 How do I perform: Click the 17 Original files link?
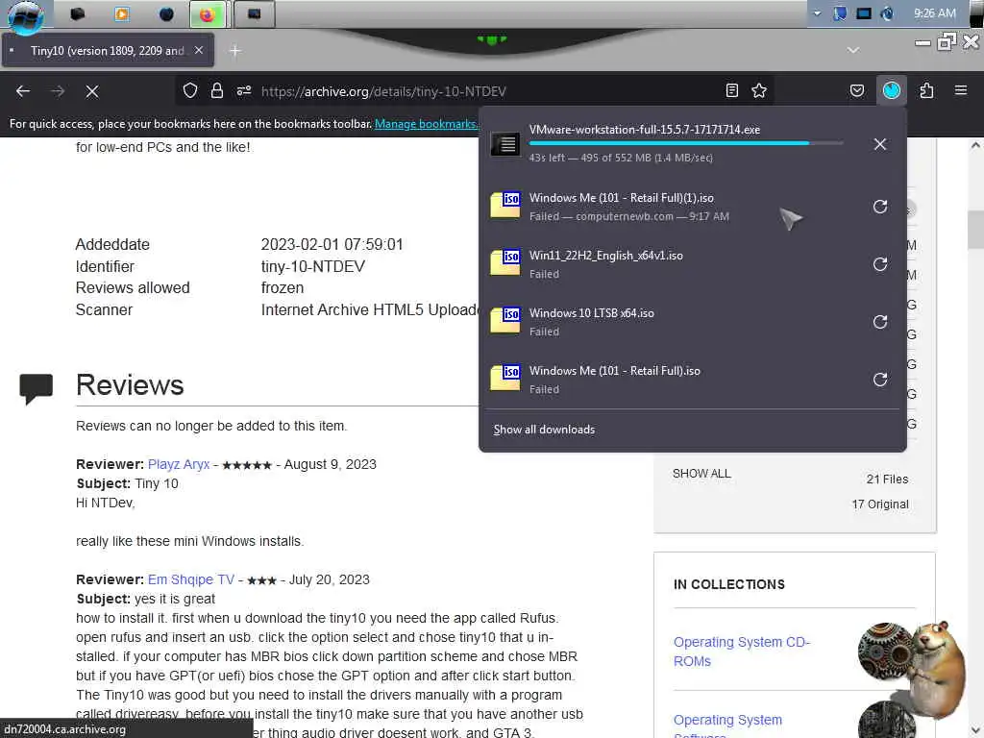click(880, 504)
